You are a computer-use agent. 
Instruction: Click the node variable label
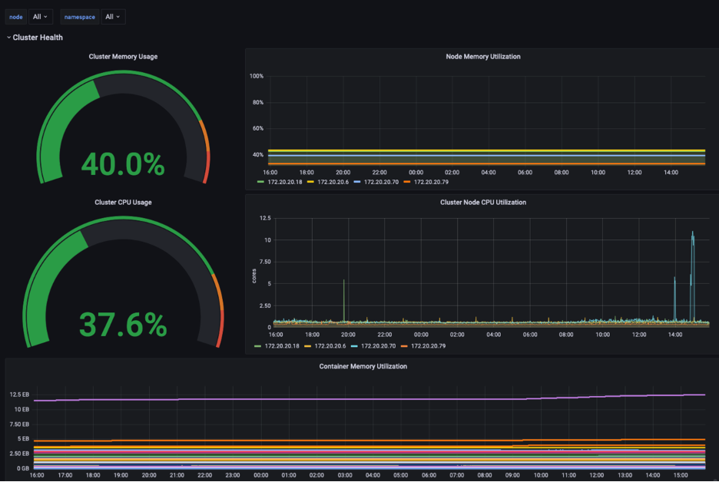pos(16,17)
